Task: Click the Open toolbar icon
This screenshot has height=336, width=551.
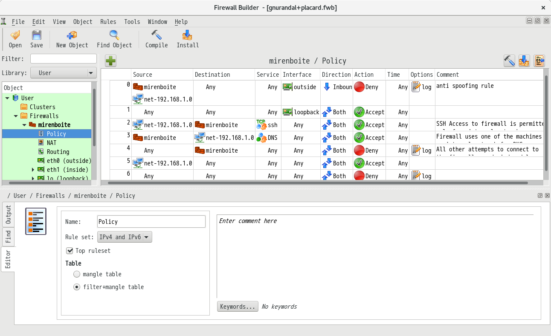Action: click(x=15, y=35)
